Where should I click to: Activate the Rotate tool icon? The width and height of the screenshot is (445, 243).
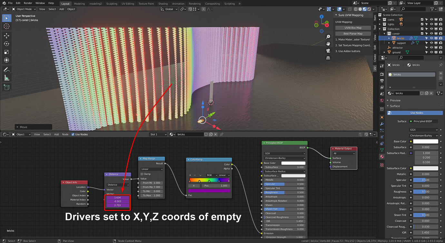[x=7, y=44]
